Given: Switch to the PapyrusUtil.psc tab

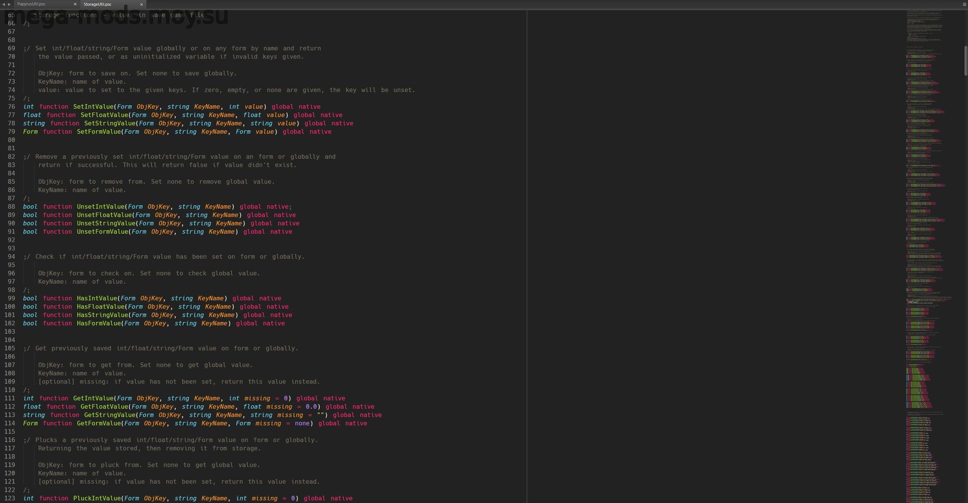Looking at the screenshot, I should [x=31, y=4].
